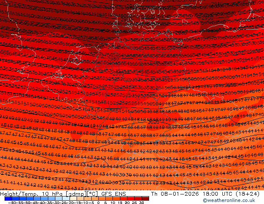Open the weatheronline.co.uk copyright link

[x=229, y=200]
